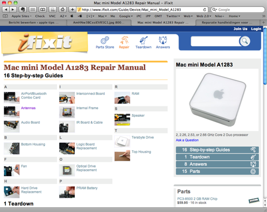The width and height of the screenshot is (267, 212).
Task: Open the Logic Board Replacement guide
Action: coord(87,146)
